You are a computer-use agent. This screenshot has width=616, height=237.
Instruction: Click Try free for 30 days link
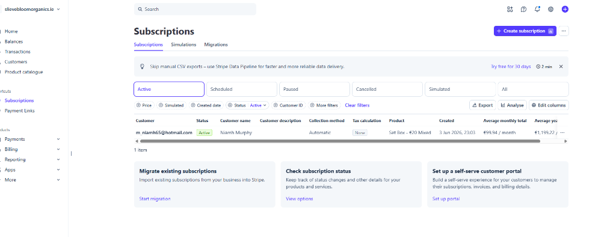511,66
